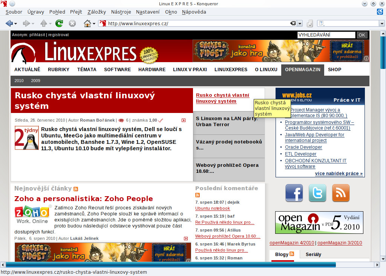Screen dimensions: 386x276
Task: Click the red arrow icon in the Rusko article byline
Action: (x=184, y=120)
